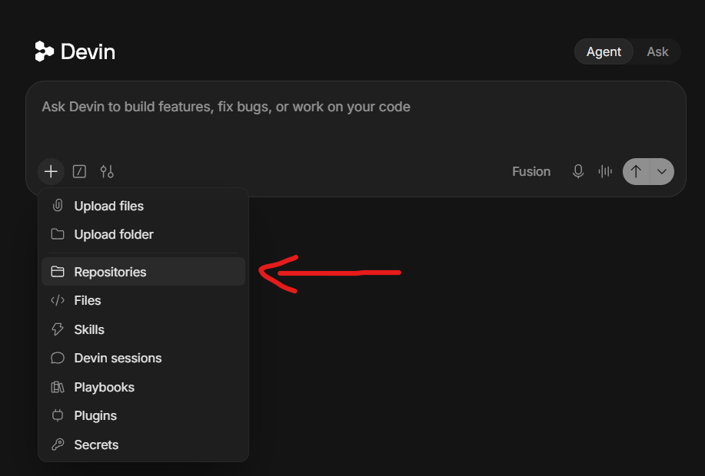Select Skills in the attach menu
Screen dimensions: 705x476
[144, 329]
